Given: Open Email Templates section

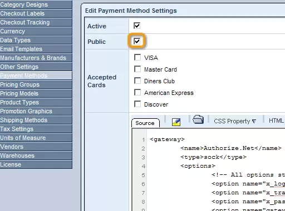Looking at the screenshot, I should point(36,49).
